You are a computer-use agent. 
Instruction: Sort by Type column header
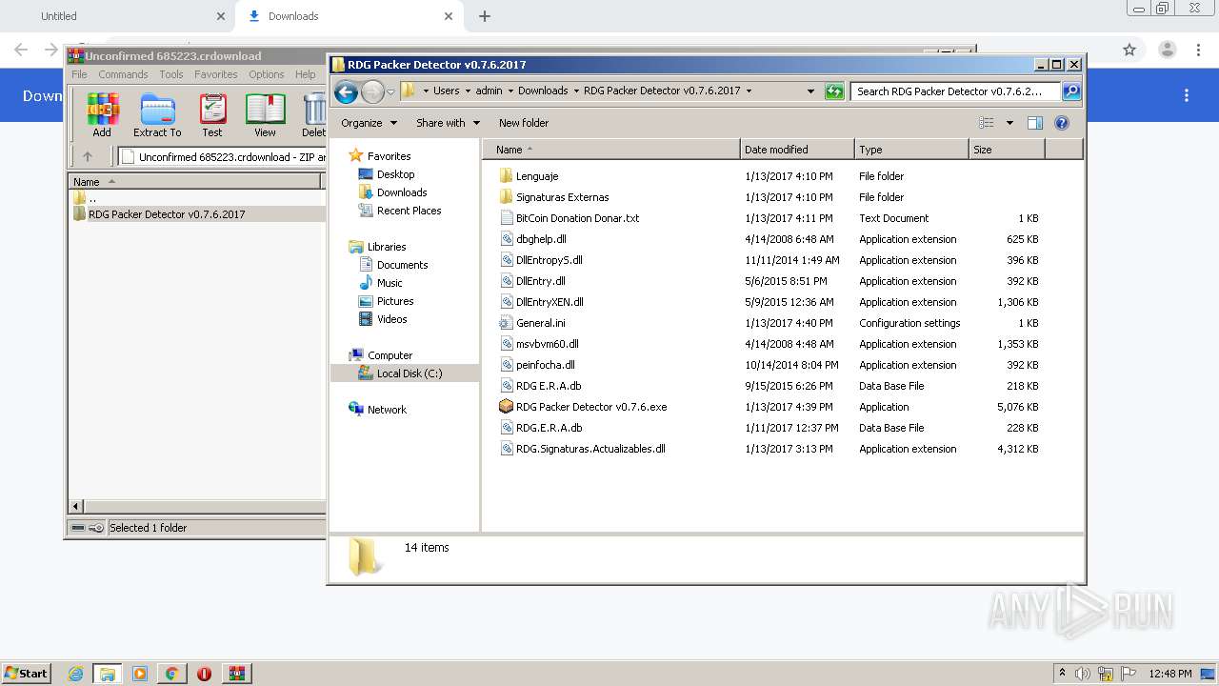click(x=911, y=150)
